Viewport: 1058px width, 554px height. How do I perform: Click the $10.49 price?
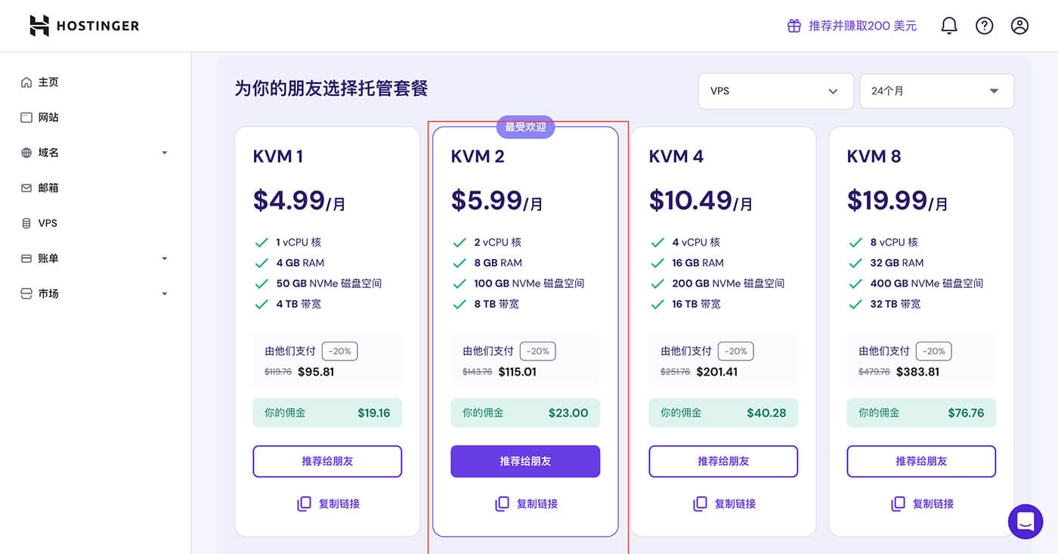(691, 200)
